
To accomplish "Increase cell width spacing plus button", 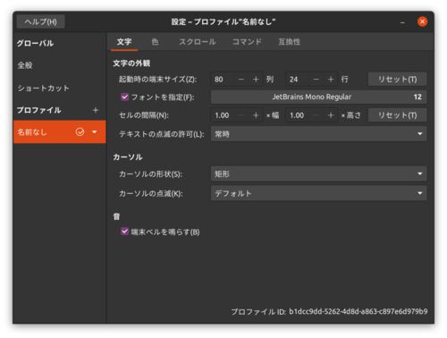I will coord(256,115).
